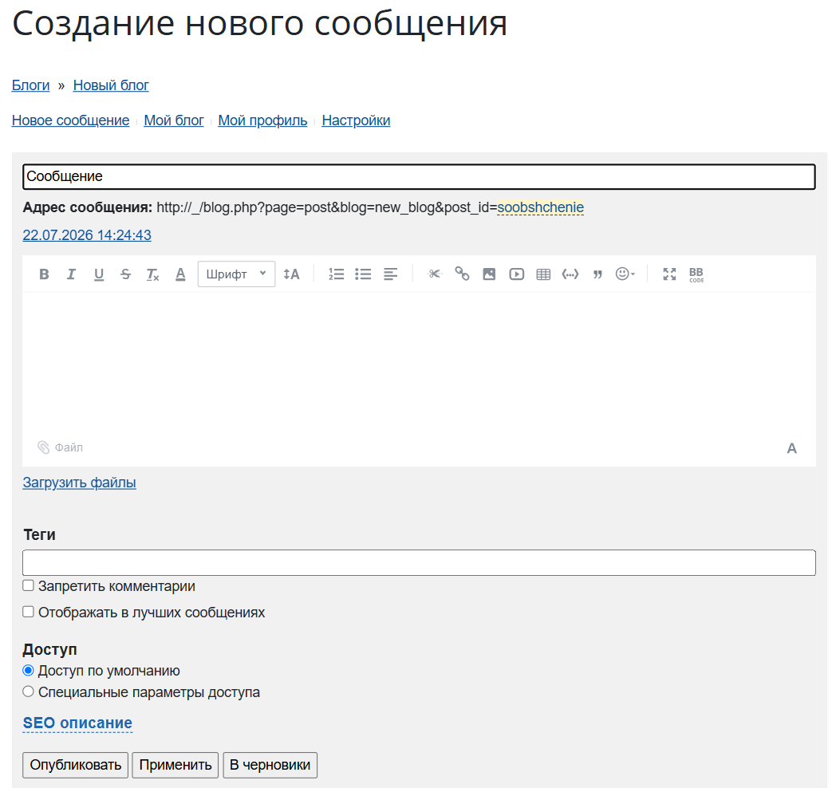Click inside the message editor text area
This screenshot has width=836, height=788.
(x=419, y=365)
